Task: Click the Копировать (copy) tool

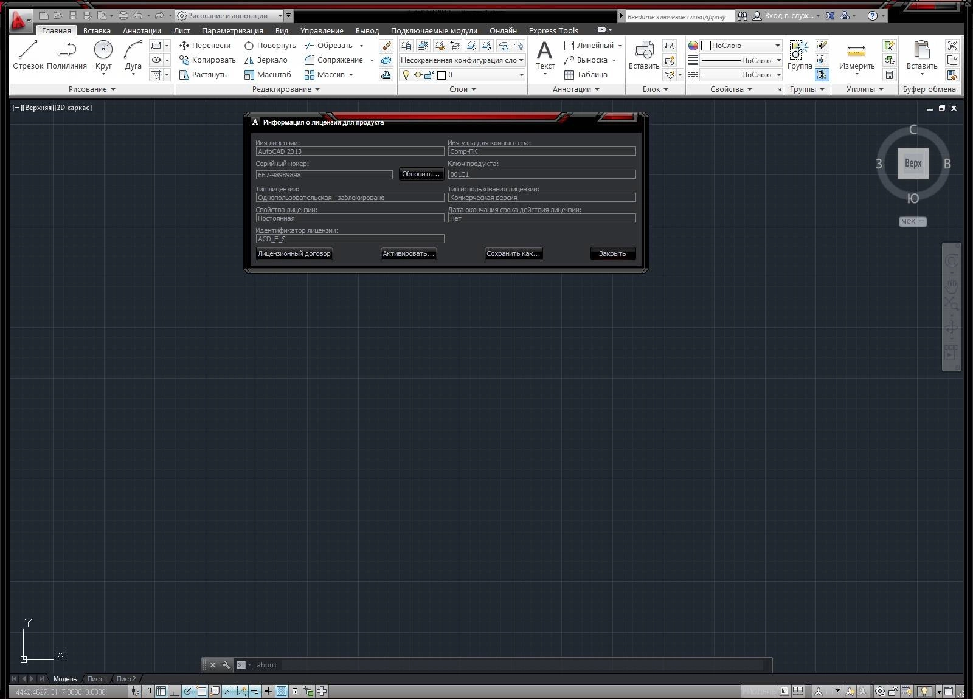Action: coord(207,60)
